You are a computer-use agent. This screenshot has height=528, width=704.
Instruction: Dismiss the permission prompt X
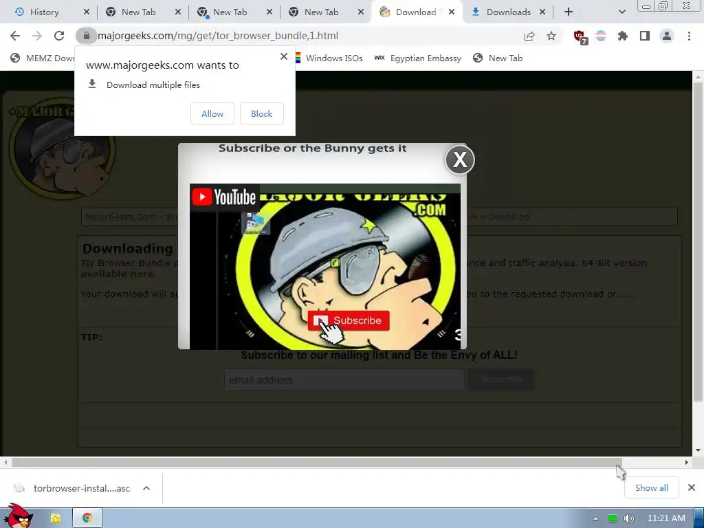(284, 56)
